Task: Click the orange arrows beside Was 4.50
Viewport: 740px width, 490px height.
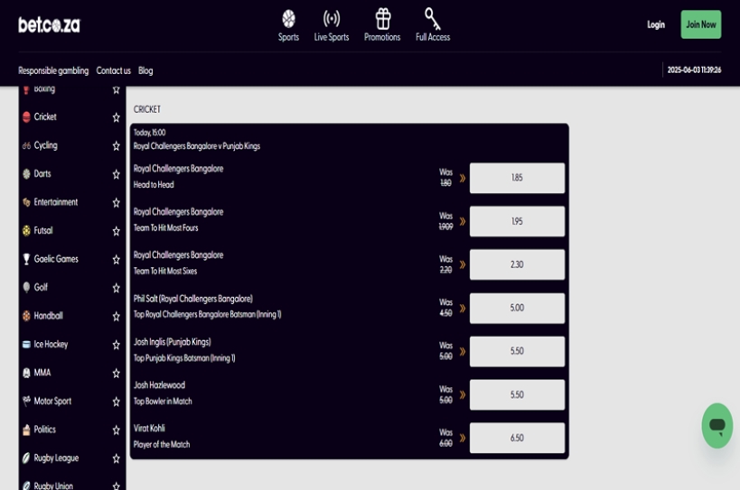Action: (463, 308)
